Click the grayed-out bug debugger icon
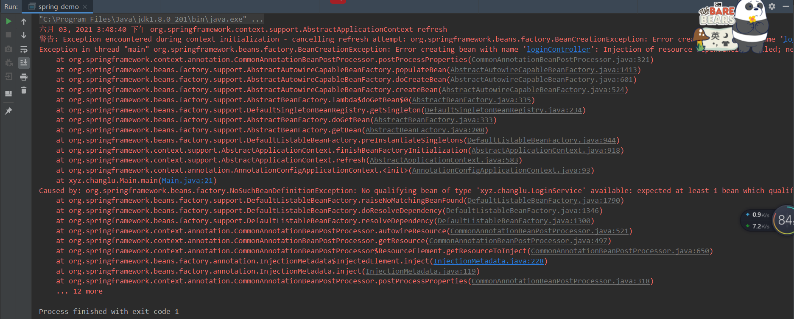Screen dimensions: 794x319 tap(8, 63)
